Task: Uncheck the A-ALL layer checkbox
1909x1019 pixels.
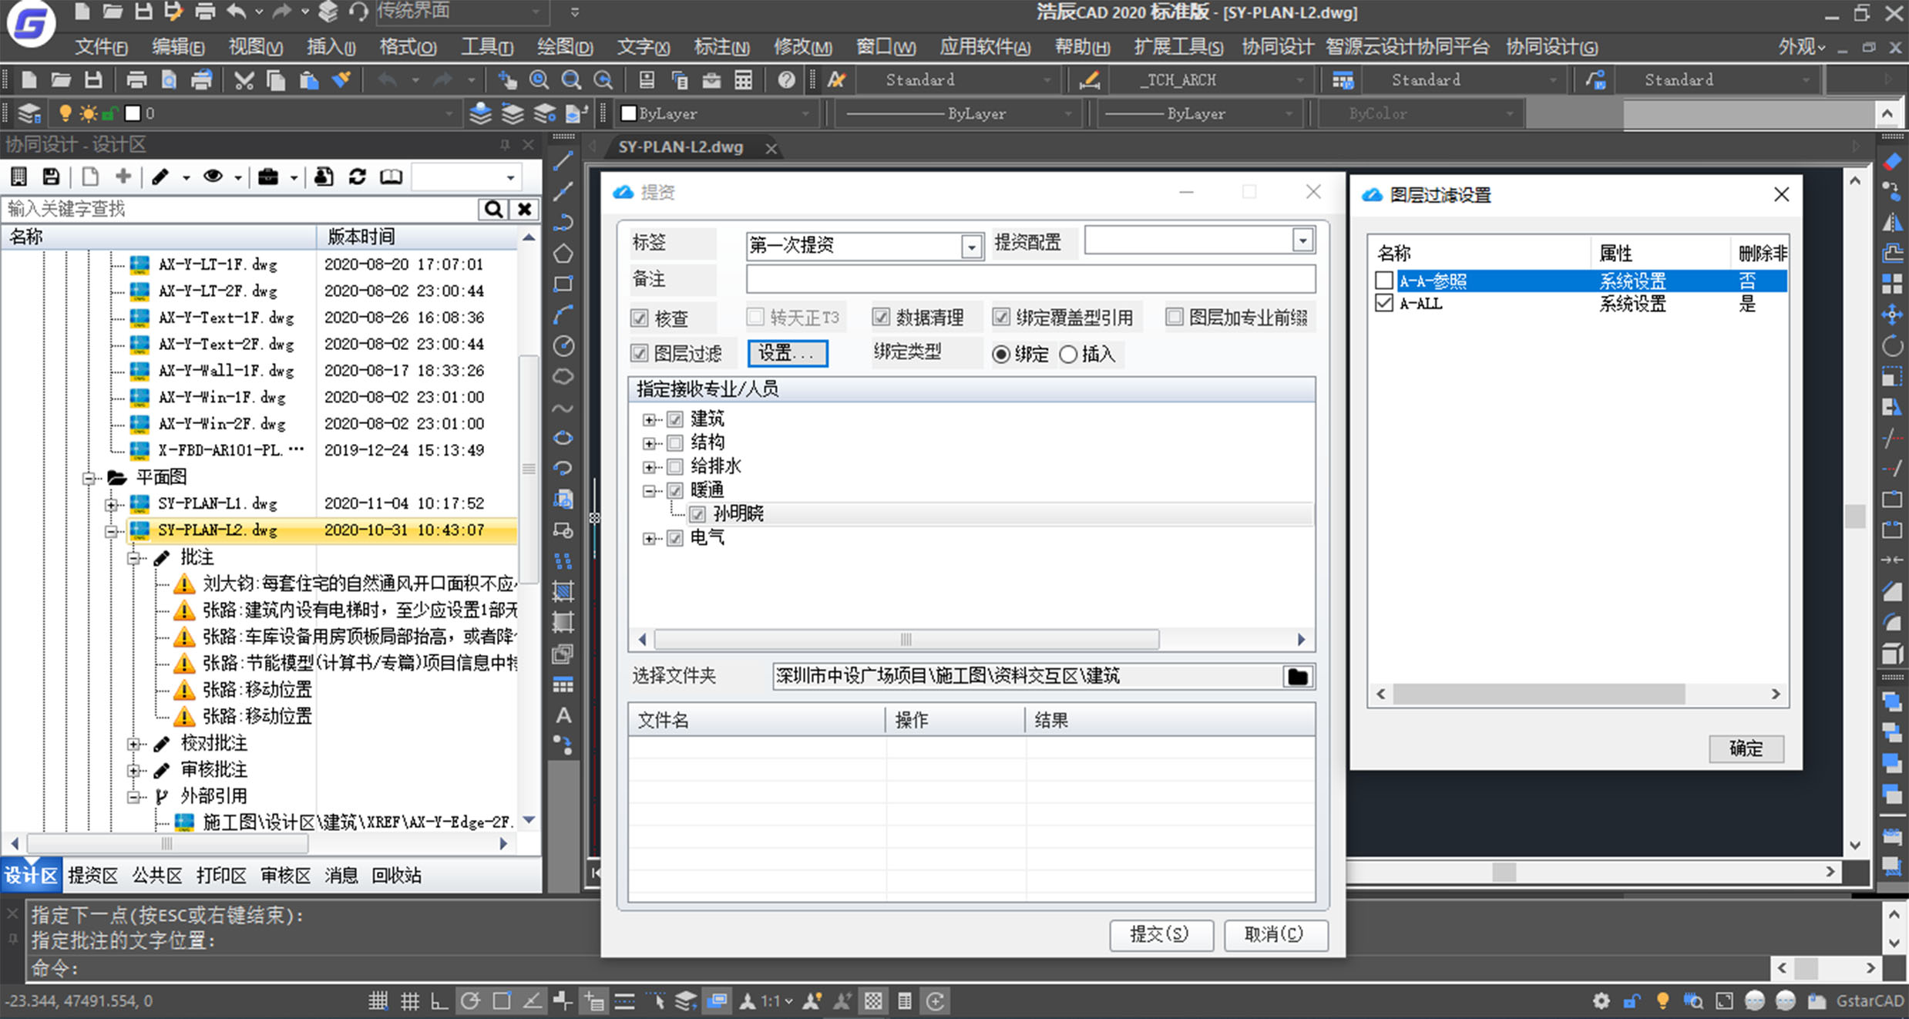Action: point(1384,303)
